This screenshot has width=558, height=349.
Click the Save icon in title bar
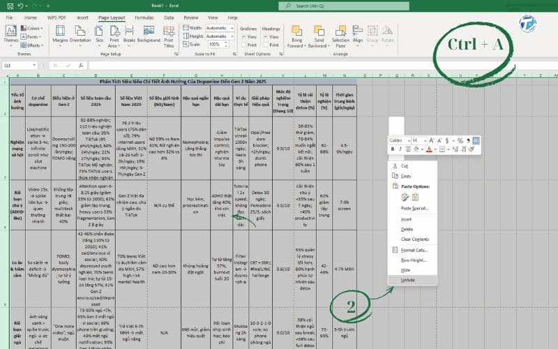click(10, 6)
